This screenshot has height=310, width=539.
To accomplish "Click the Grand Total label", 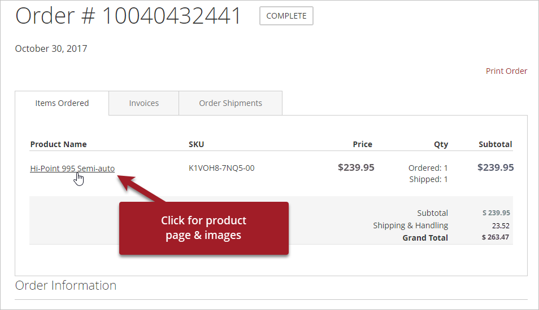I will [425, 238].
